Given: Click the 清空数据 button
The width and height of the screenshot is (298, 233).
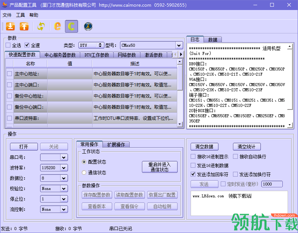Looking at the screenshot, I should [x=204, y=147].
